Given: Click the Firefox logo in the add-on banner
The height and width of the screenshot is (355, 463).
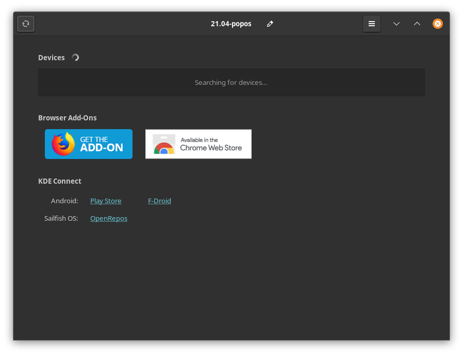Looking at the screenshot, I should [x=62, y=144].
